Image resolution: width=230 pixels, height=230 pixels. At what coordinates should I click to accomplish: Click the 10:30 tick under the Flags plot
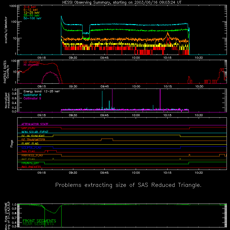(199, 173)
